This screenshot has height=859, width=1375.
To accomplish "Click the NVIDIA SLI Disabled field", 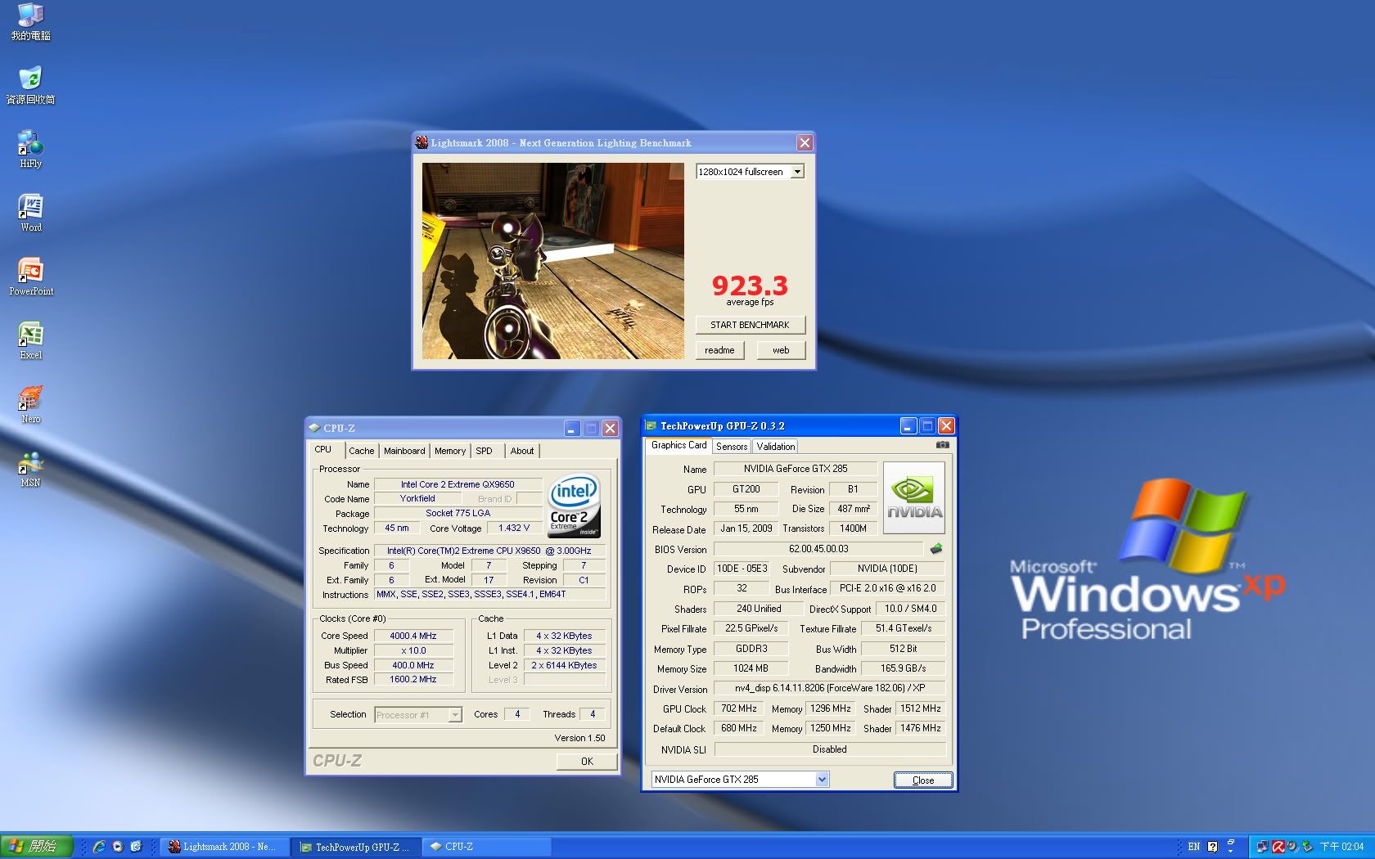I will pyautogui.click(x=830, y=749).
